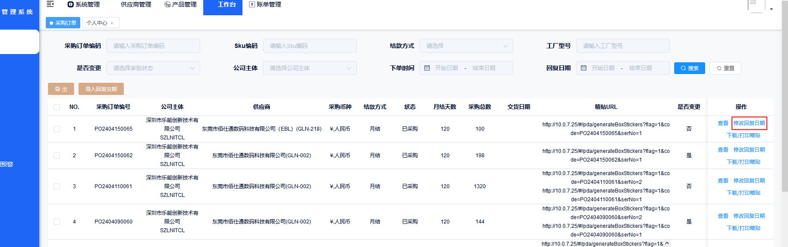Expand the 结款方式 dropdown
Image resolution: width=788 pixels, height=247 pixels.
point(466,46)
